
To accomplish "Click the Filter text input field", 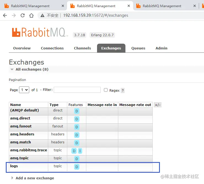I will click(x=77, y=90).
